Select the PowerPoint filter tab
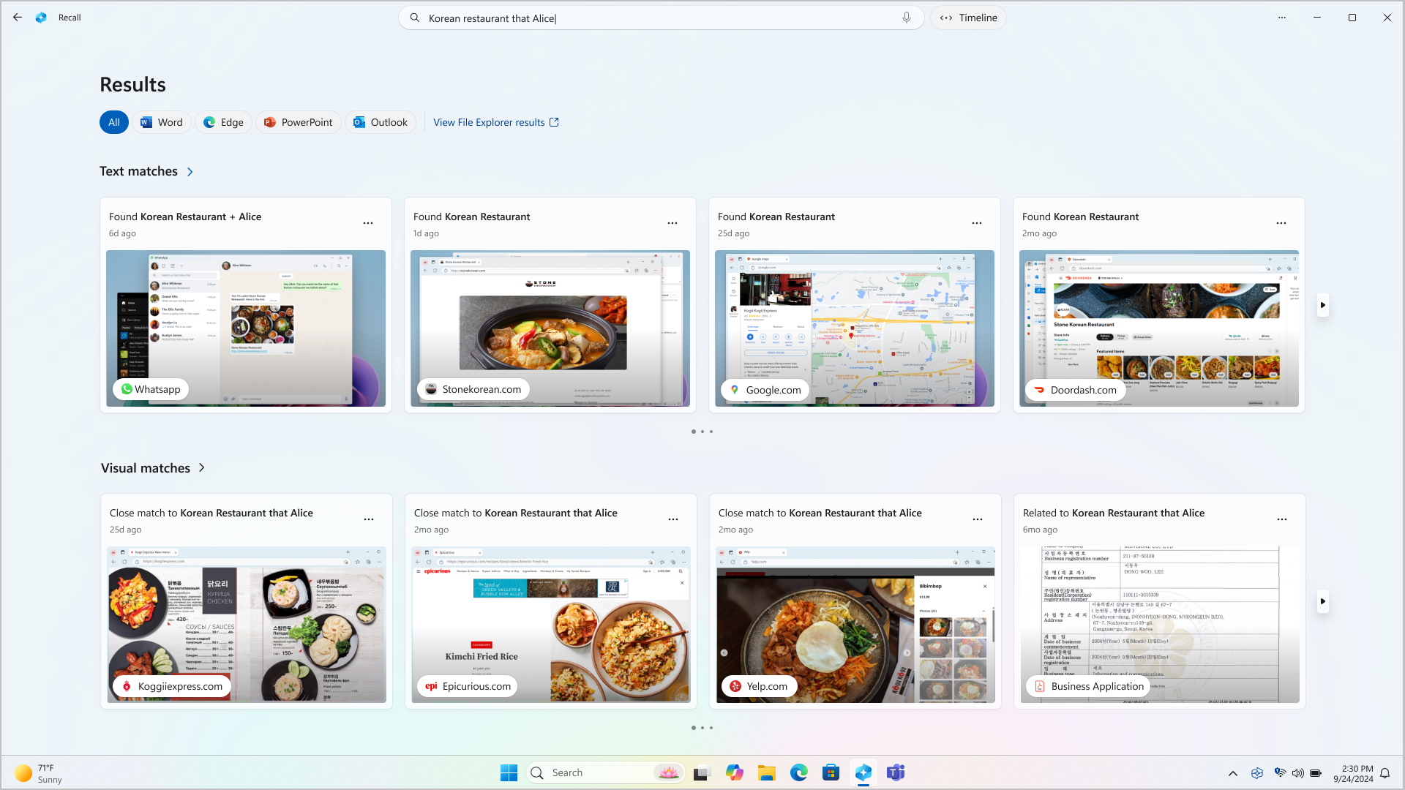 pos(297,121)
